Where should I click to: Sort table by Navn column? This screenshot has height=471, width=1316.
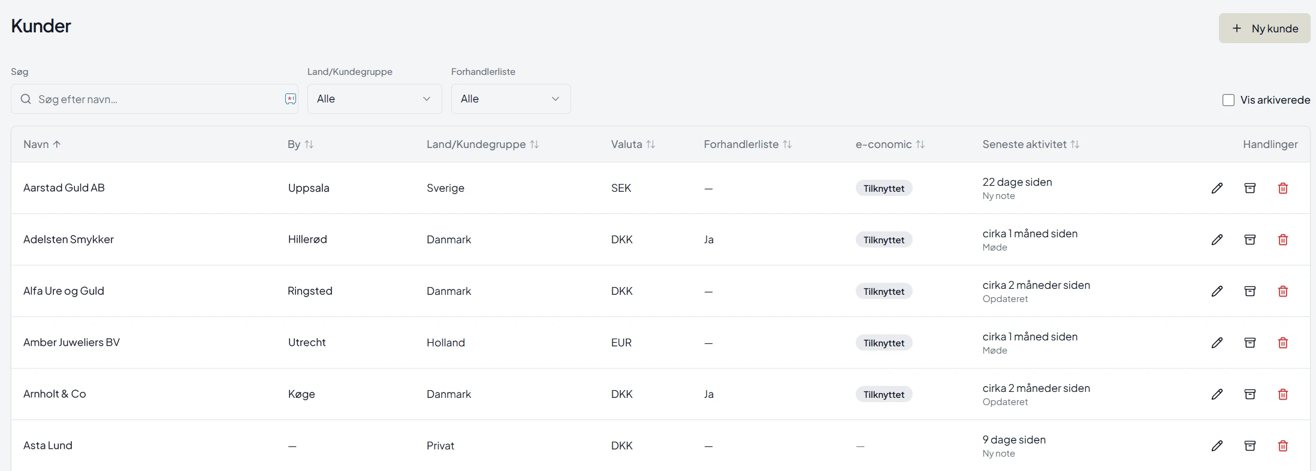point(42,144)
